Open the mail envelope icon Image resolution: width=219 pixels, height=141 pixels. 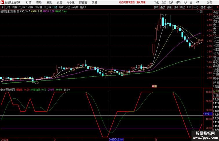coord(197,2)
